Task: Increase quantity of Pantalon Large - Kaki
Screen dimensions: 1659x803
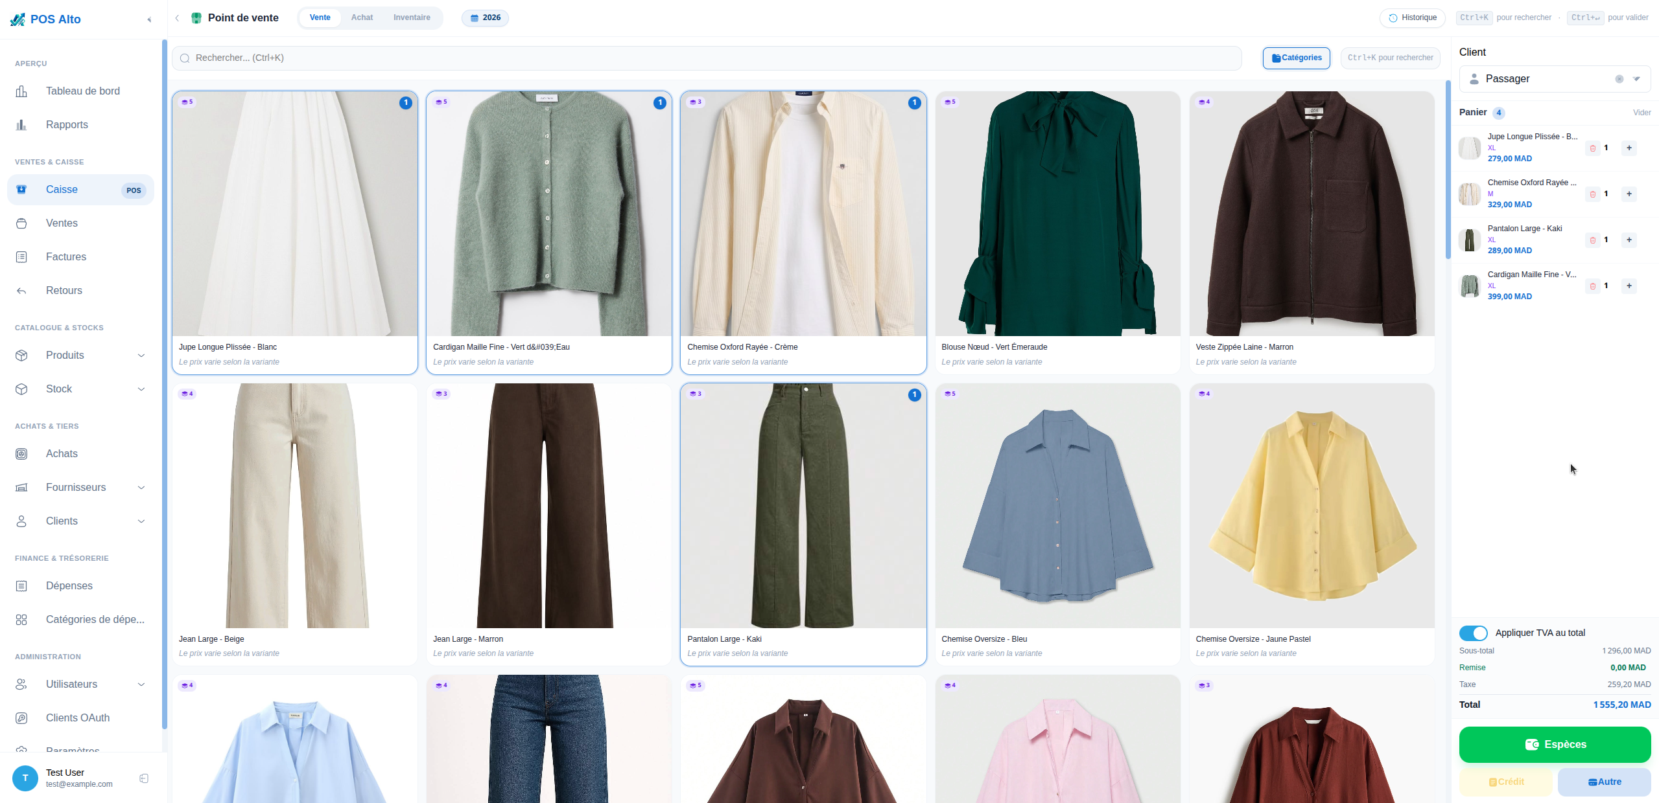Action: [1629, 240]
